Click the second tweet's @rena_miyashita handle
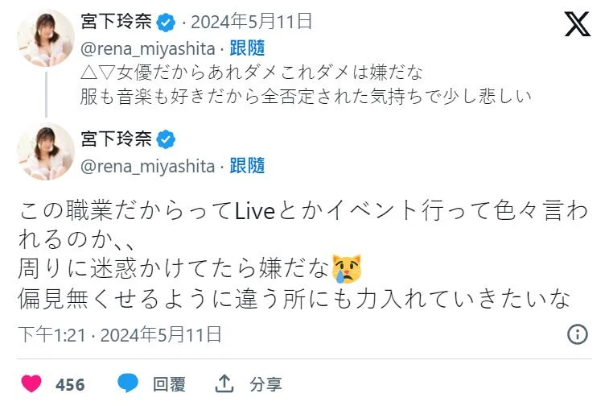Image resolution: width=609 pixels, height=406 pixels. pos(147,167)
